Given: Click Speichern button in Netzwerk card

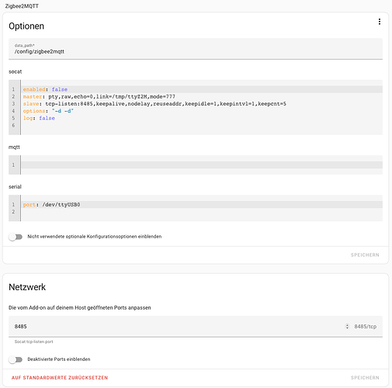Looking at the screenshot, I should 365,378.
